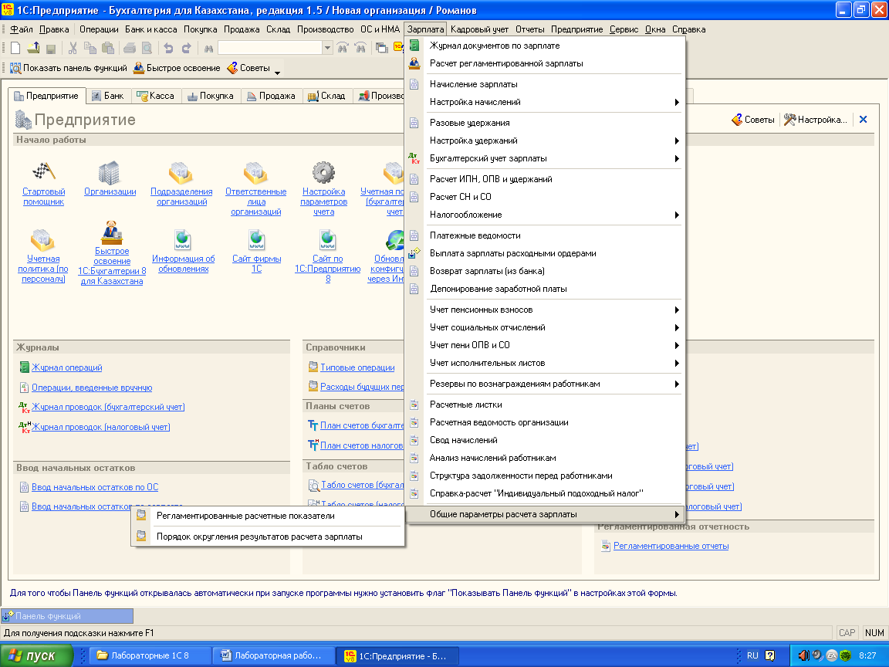
Task: Open Ввод начальных остатков по ОС
Action: (95, 486)
